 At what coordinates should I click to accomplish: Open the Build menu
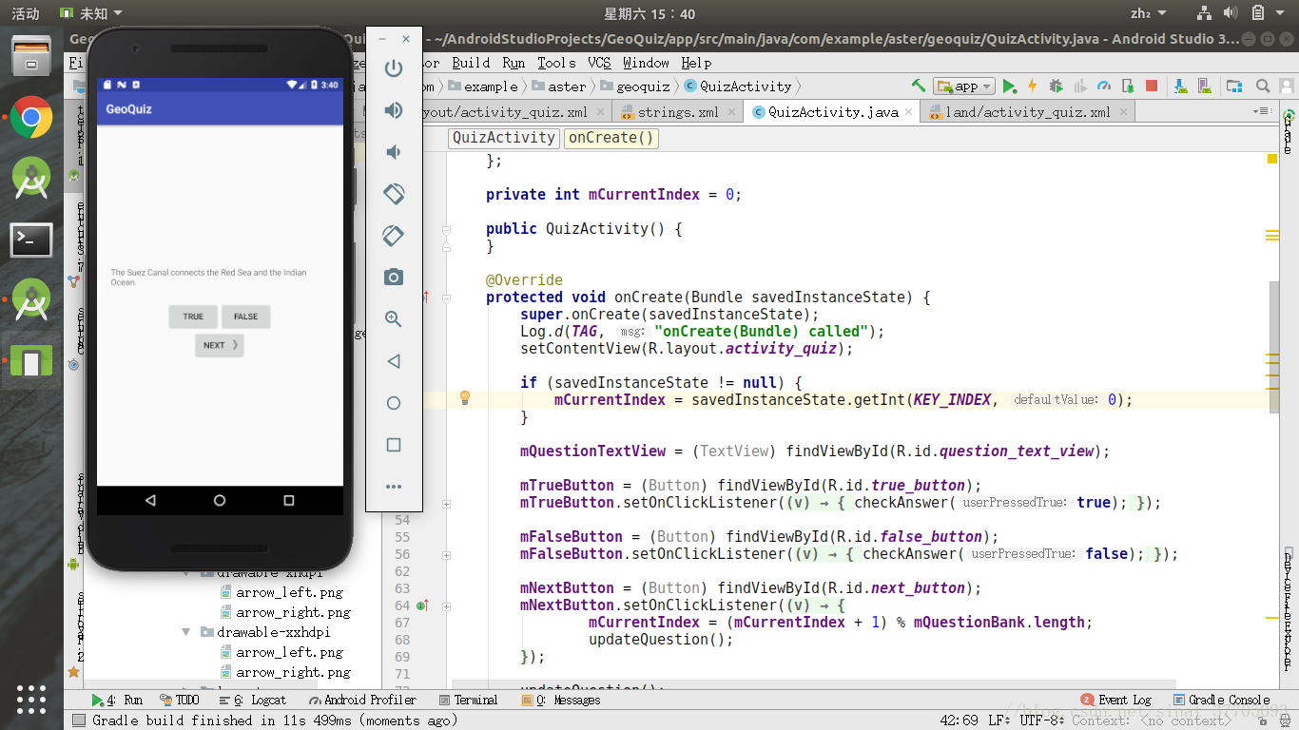[x=471, y=63]
